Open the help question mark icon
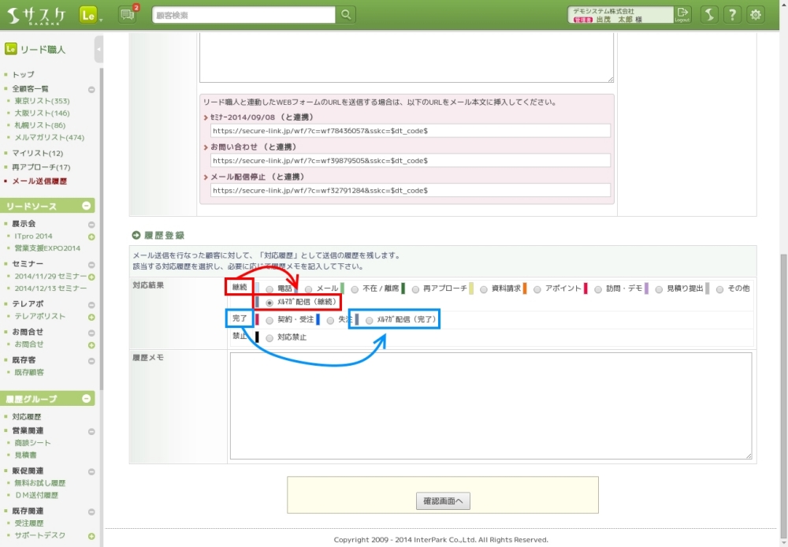 733,14
